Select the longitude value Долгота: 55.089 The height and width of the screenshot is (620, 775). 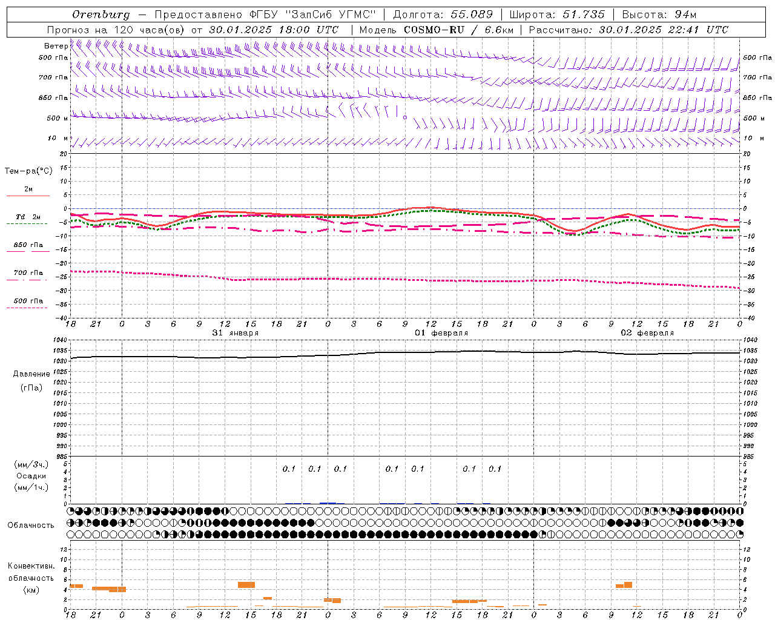(x=443, y=15)
